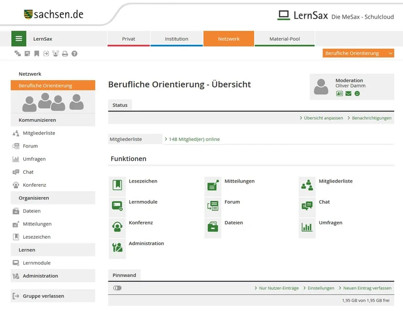Screen dimensions: 403x311
Task: Click the person-network toolbar icon
Action: tap(55, 53)
